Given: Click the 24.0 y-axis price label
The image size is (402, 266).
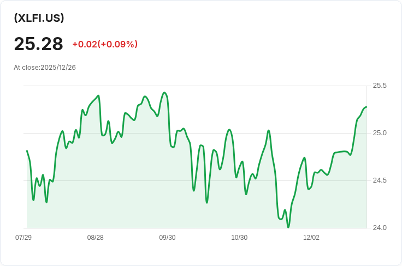Looking at the screenshot, I should 380,228.
